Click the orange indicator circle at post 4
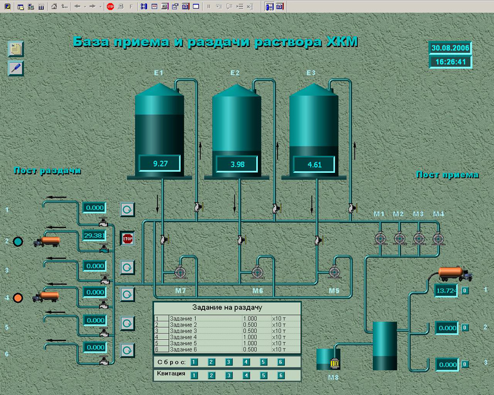 point(18,297)
